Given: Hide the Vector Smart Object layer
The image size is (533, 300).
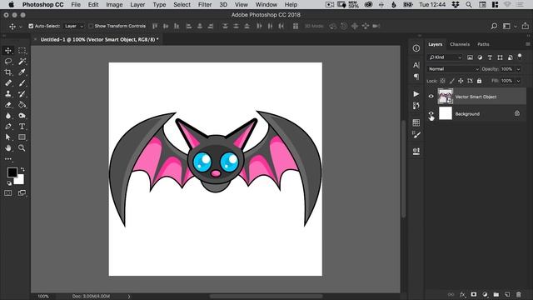Looking at the screenshot, I should point(431,97).
